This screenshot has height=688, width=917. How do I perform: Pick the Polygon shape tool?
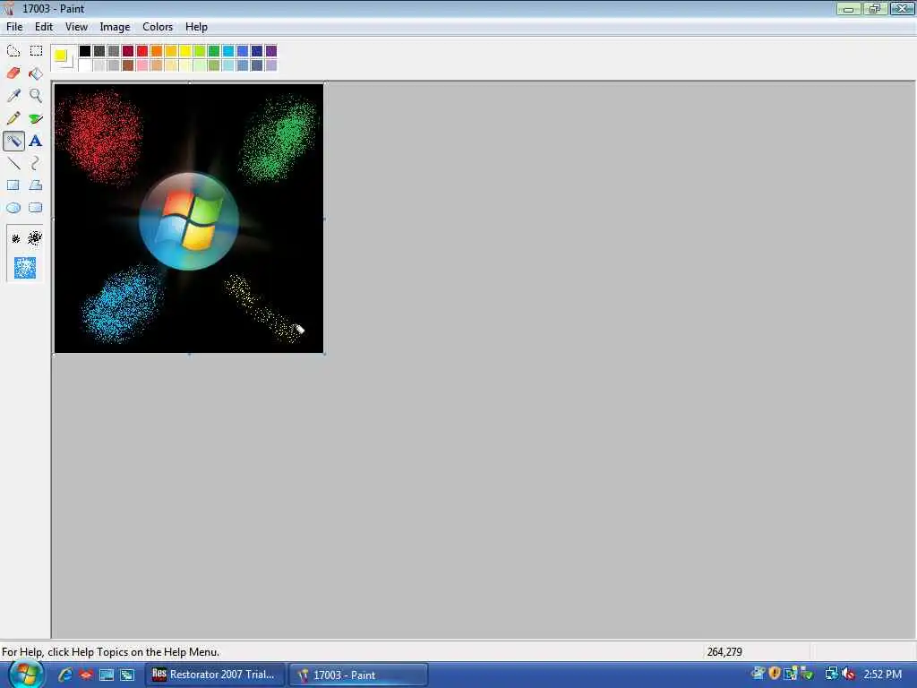point(36,185)
